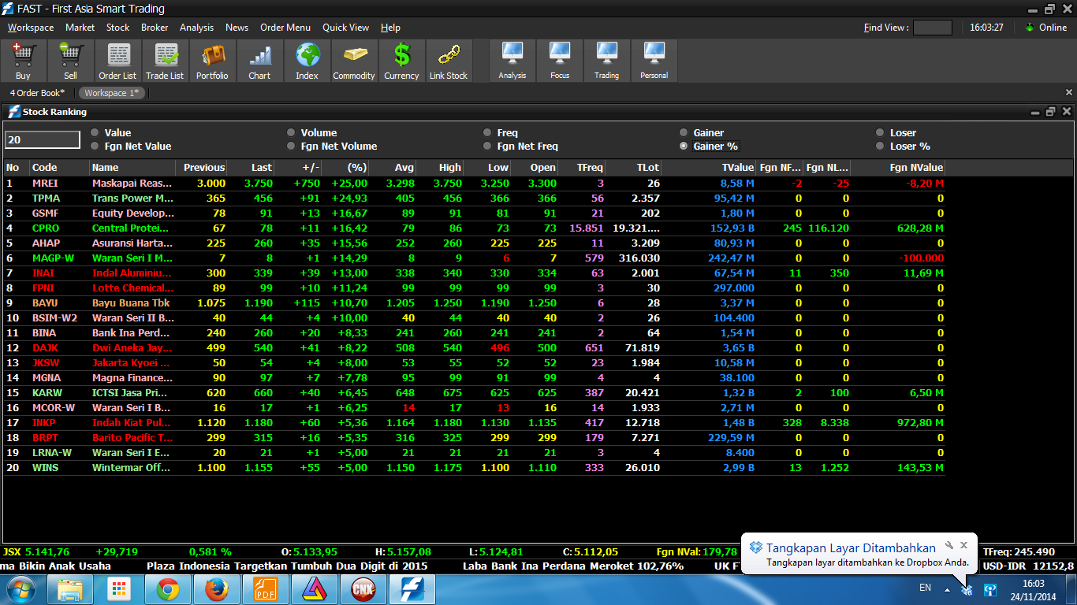Open the Chart toolbar icon
This screenshot has width=1077, height=605.
pyautogui.click(x=259, y=61)
